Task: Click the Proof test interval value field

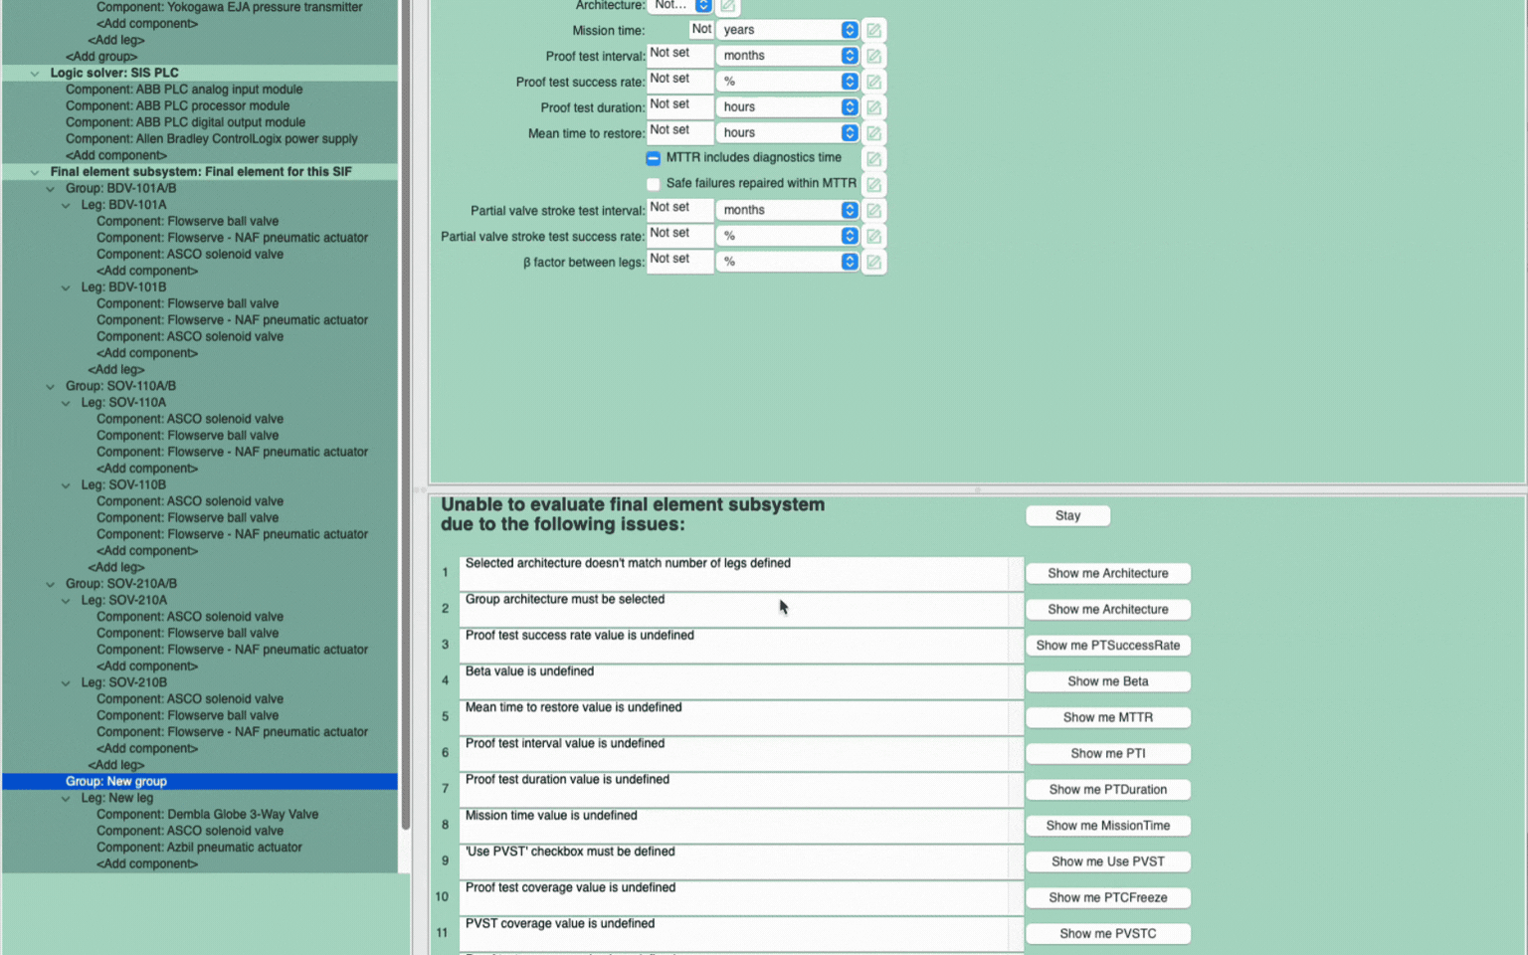Action: [x=679, y=55]
